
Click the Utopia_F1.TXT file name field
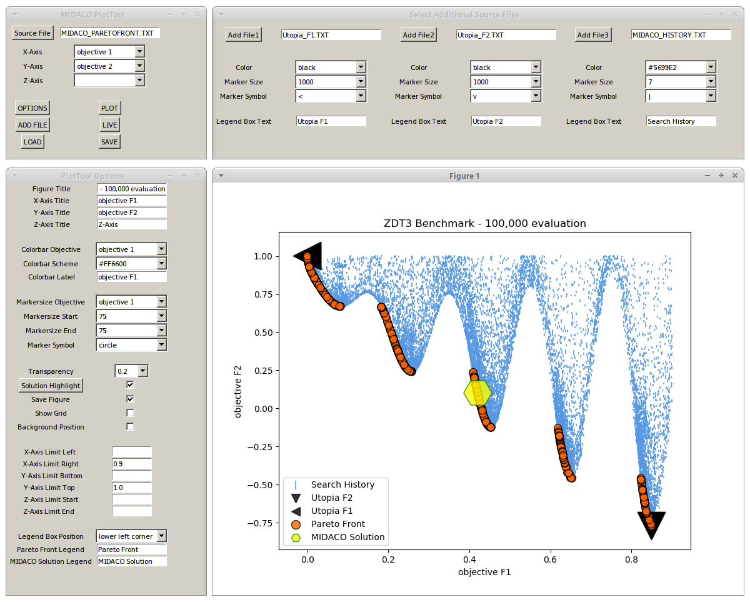tap(331, 35)
